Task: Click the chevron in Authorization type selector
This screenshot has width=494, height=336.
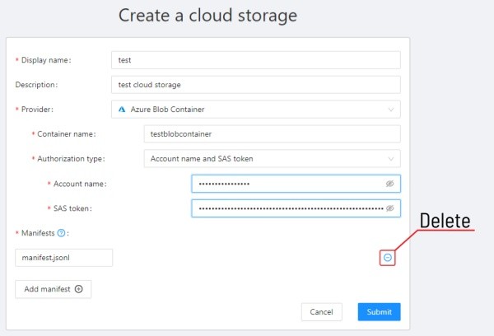Action: pyautogui.click(x=390, y=159)
